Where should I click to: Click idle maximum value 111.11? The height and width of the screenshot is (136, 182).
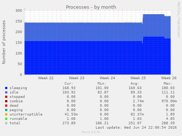[168, 92]
